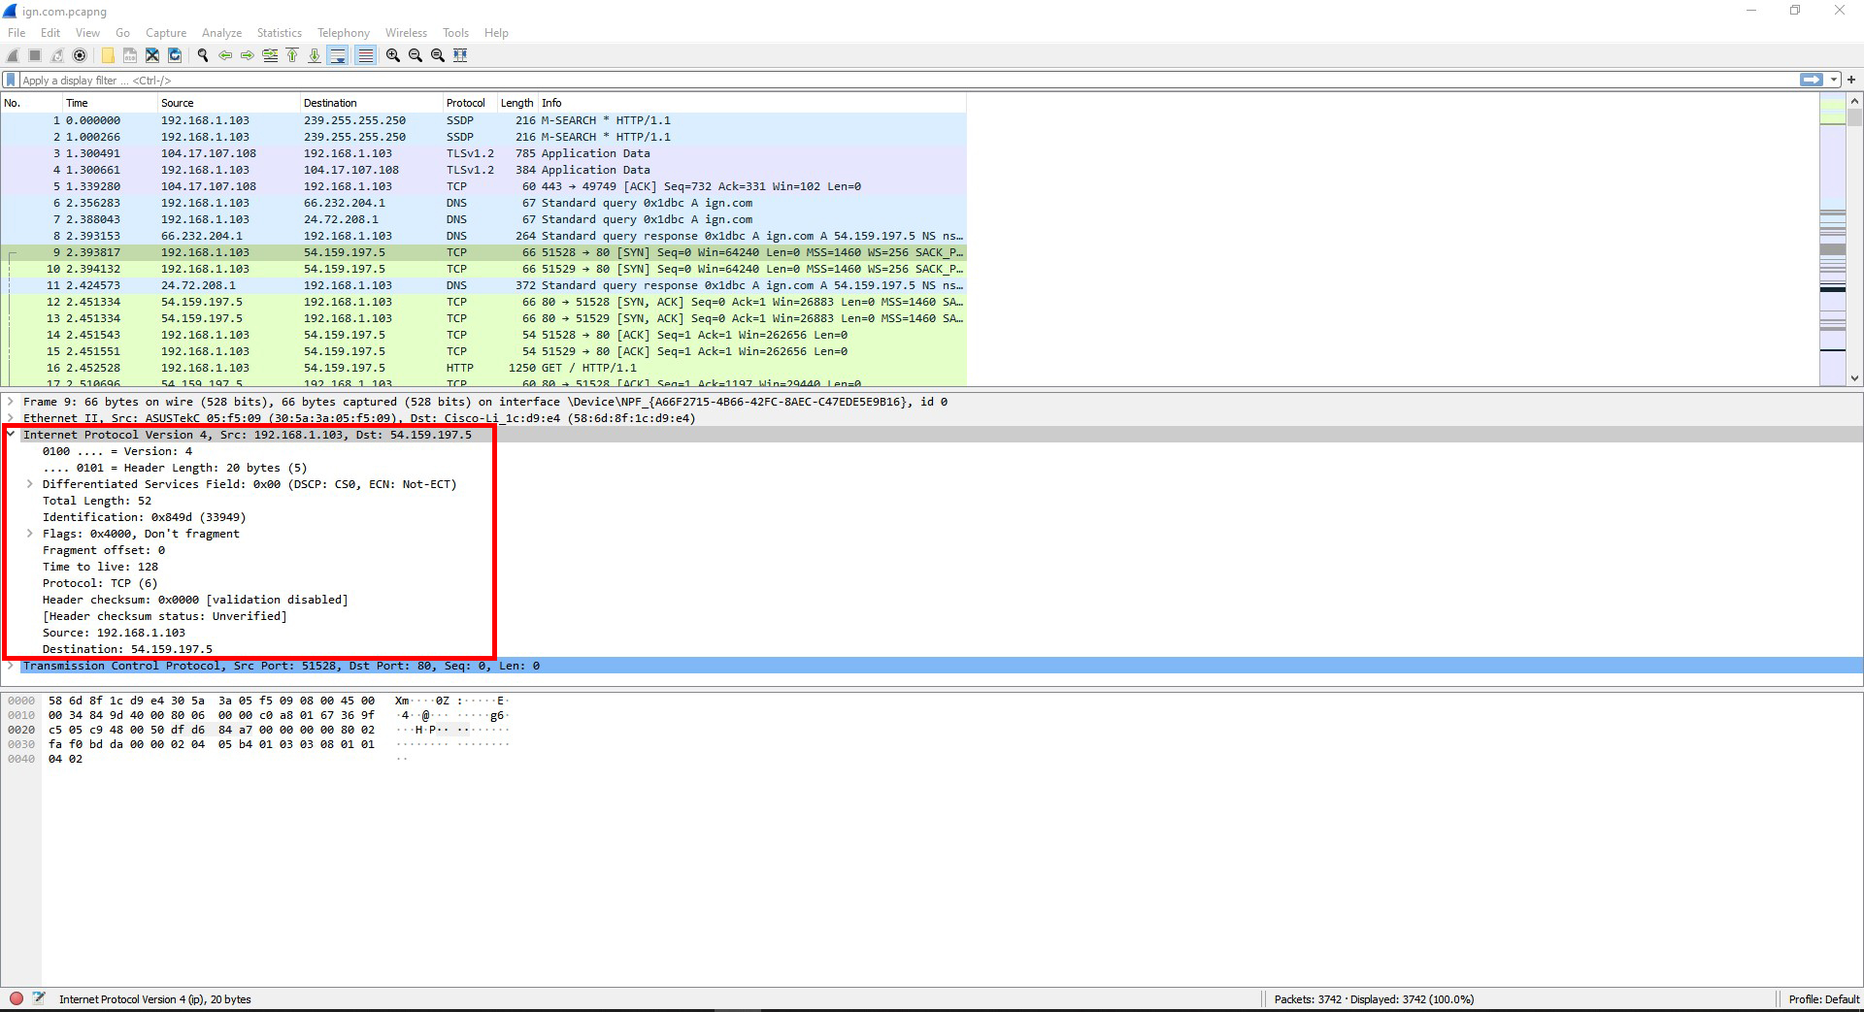Toggle packet colorization rules button

(365, 55)
